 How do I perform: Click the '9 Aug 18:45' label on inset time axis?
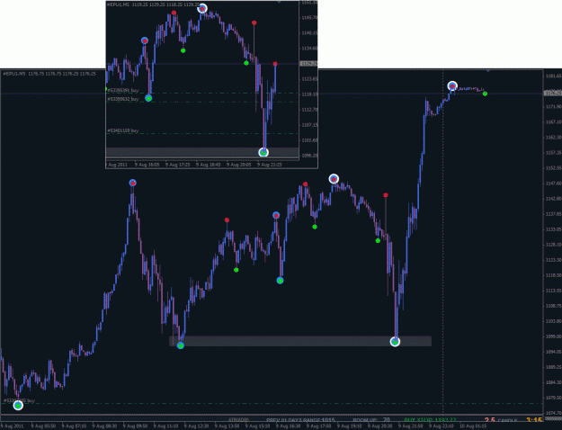point(209,165)
